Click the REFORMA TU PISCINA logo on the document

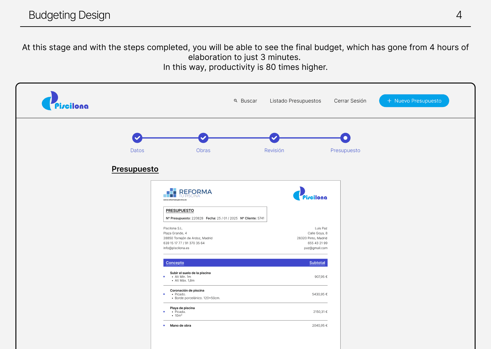(187, 193)
